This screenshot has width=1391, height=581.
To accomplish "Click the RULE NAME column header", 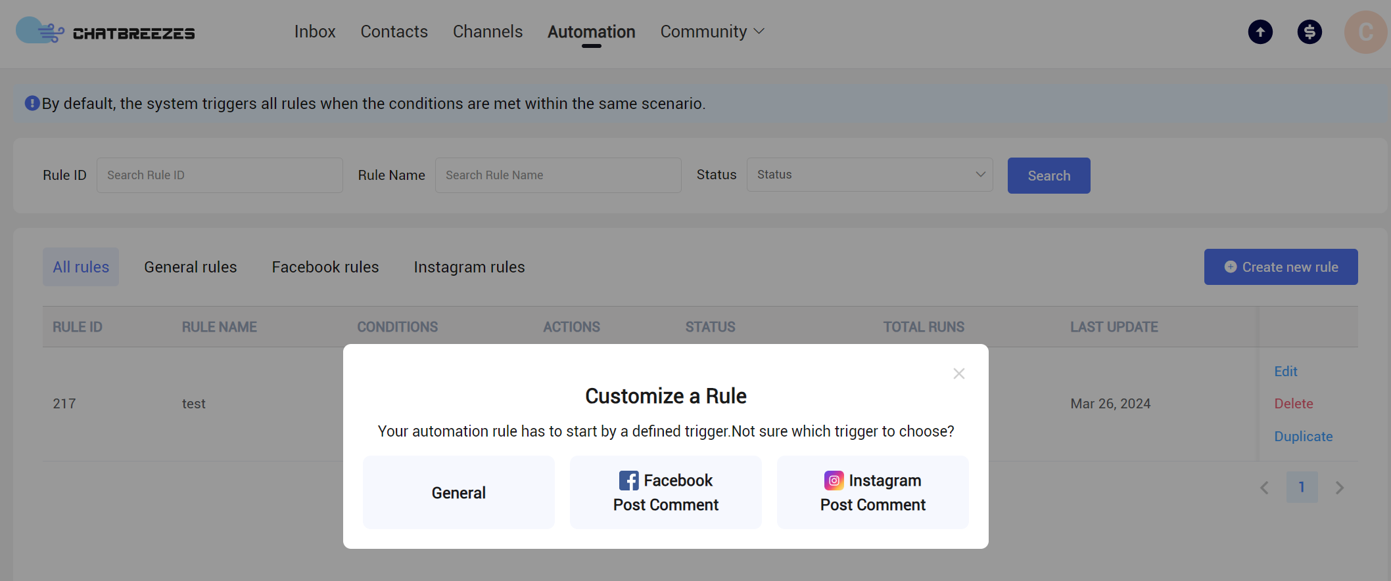I will (x=220, y=326).
